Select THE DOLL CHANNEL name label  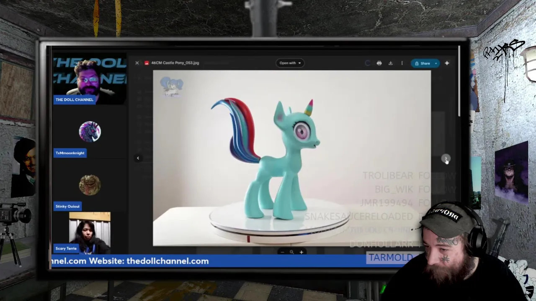pyautogui.click(x=74, y=100)
